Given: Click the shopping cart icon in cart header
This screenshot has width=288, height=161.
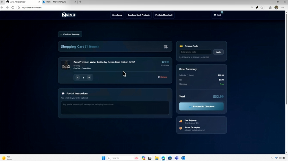Looking at the screenshot, I should click(x=166, y=46).
